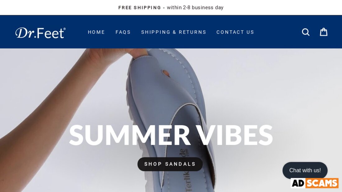Click the registered trademark symbol on logo
The height and width of the screenshot is (192, 342).
click(64, 29)
